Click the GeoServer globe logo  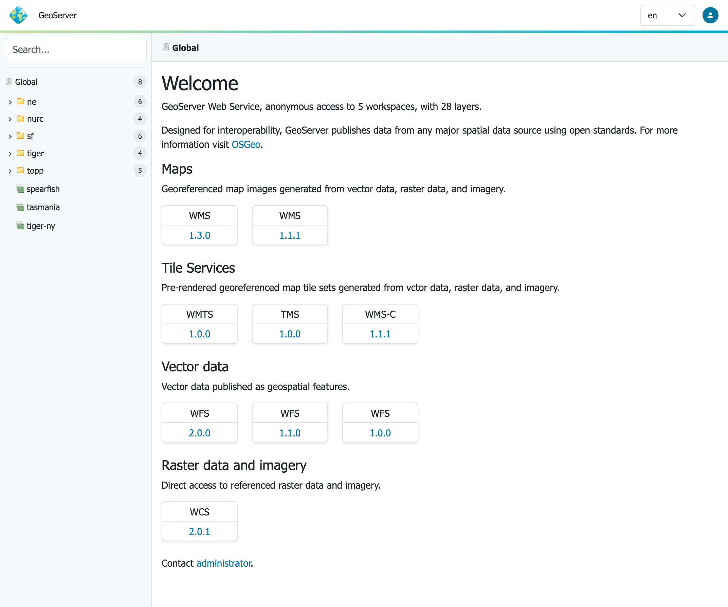18,15
